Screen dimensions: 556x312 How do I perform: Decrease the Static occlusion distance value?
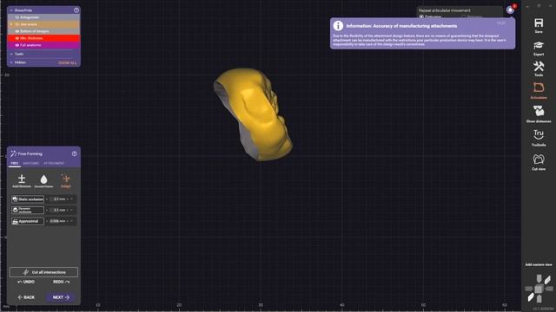click(47, 199)
